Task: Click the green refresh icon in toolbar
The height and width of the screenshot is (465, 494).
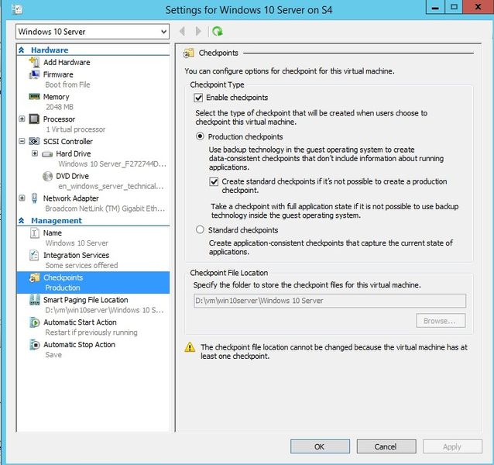Action: click(217, 31)
